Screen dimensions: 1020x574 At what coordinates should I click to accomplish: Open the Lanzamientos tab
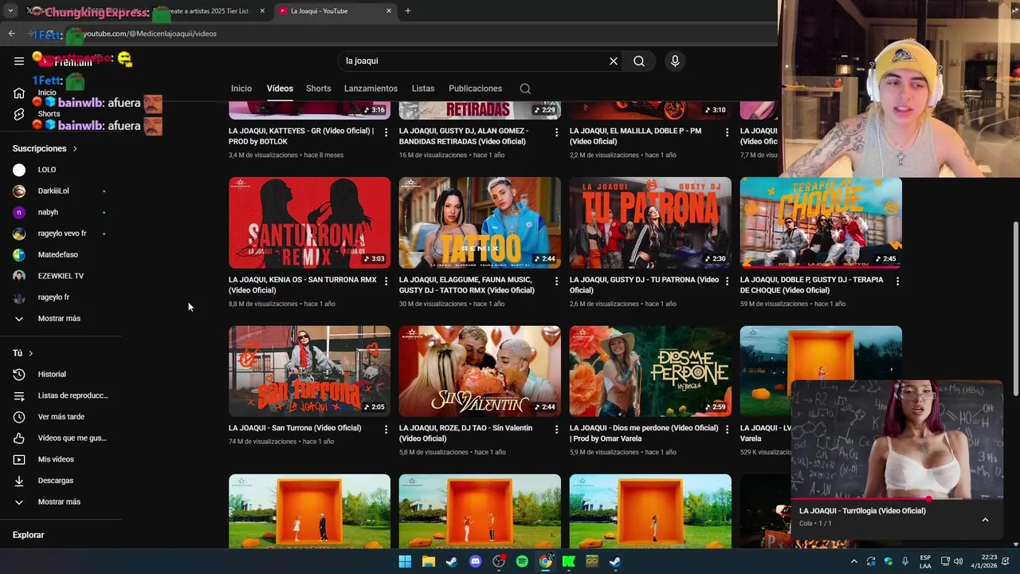[371, 88]
